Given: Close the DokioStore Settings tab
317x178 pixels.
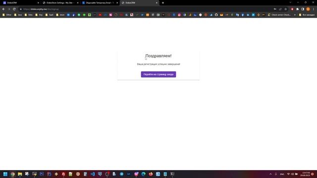Looking at the screenshot, I should tap(78, 3).
